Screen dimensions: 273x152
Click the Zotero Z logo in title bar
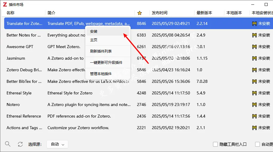point(5,4)
